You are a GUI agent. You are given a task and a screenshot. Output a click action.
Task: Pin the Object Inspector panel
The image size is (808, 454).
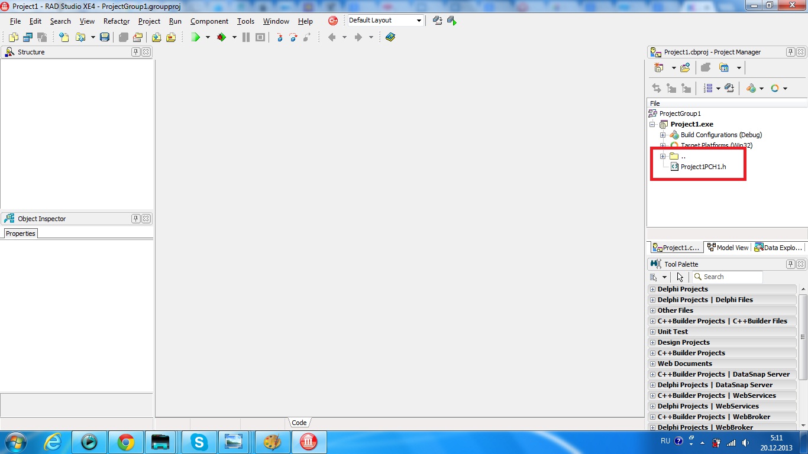coord(135,219)
